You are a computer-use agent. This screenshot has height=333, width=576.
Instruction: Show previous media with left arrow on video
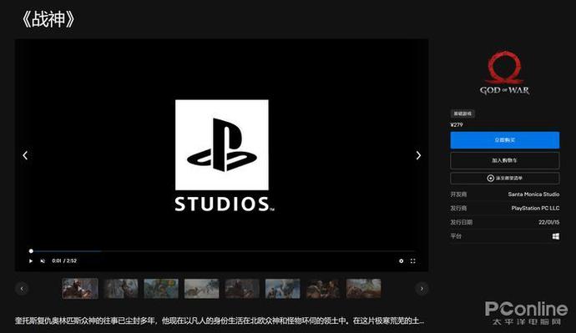click(x=25, y=155)
